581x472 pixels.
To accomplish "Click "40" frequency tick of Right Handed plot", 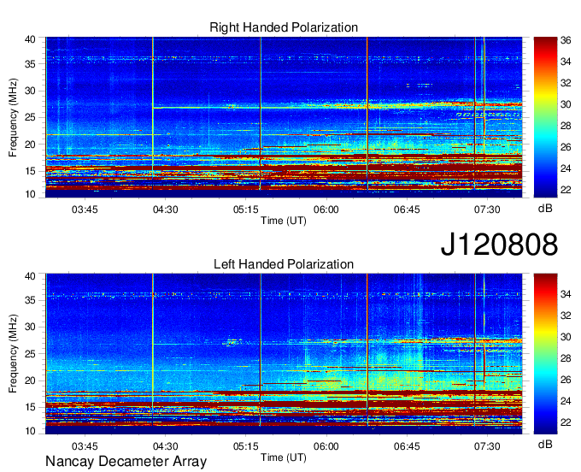I will (x=30, y=39).
